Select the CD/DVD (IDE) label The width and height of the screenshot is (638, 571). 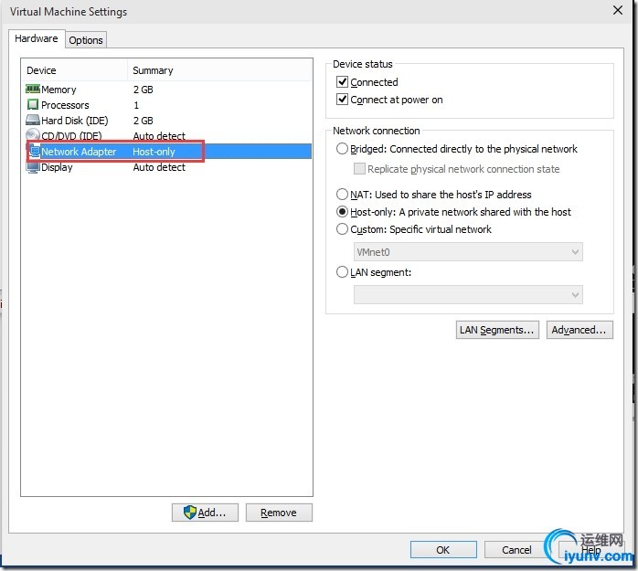tap(71, 136)
